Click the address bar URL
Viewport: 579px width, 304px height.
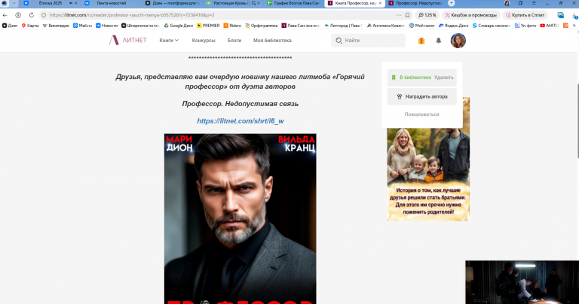point(132,15)
